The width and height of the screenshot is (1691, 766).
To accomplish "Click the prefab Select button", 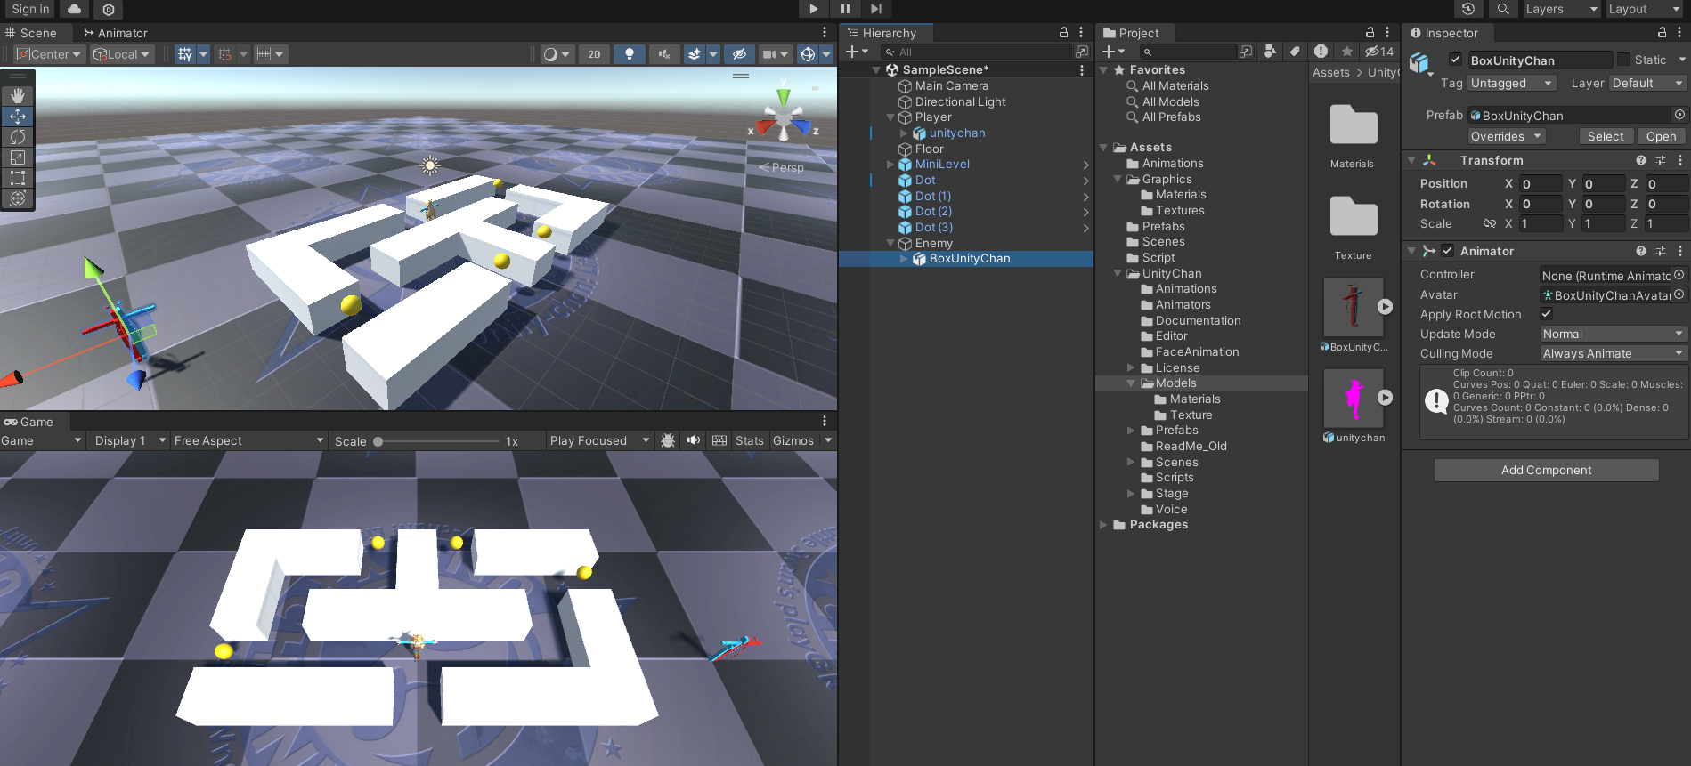I will (1606, 136).
